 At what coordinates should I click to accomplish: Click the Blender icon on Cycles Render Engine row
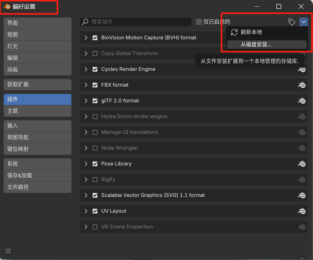click(302, 69)
